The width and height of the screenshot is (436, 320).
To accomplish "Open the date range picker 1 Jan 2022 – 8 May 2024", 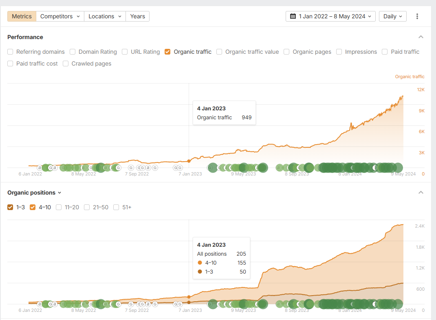I will (330, 16).
